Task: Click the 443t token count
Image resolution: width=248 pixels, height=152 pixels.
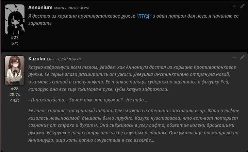Action: [x=15, y=100]
